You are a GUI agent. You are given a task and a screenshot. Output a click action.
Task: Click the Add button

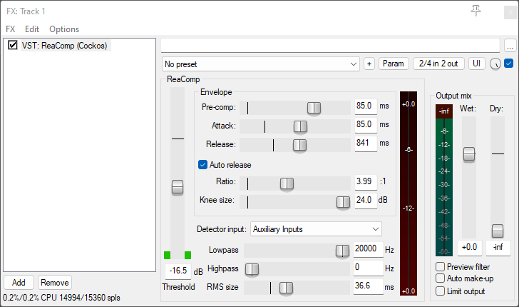[19, 283]
